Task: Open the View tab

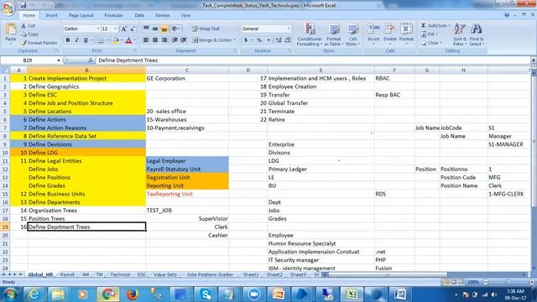Action: [x=185, y=15]
